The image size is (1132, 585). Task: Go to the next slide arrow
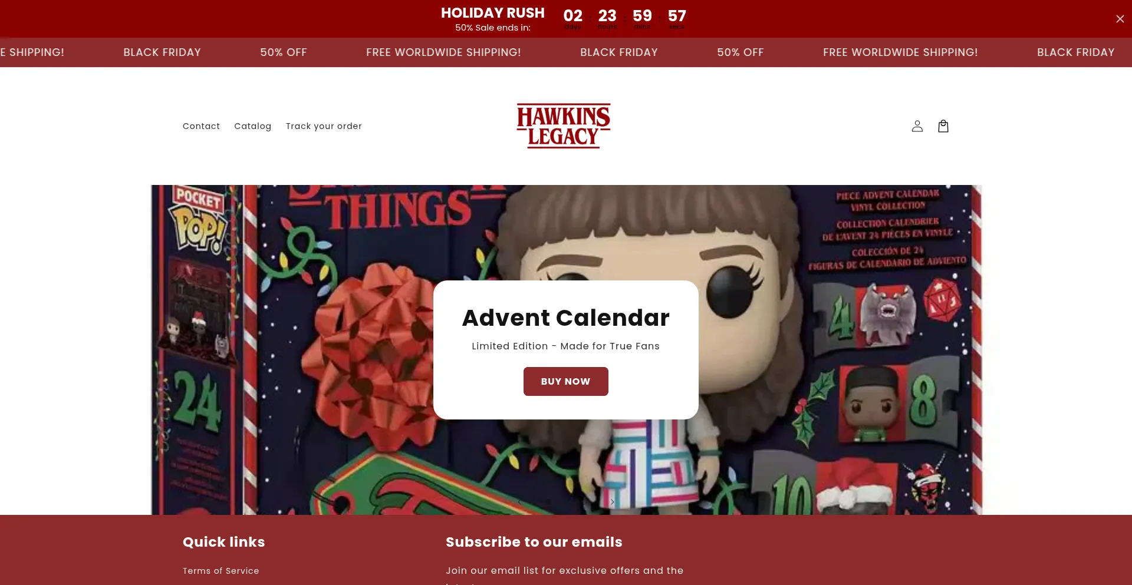click(613, 502)
